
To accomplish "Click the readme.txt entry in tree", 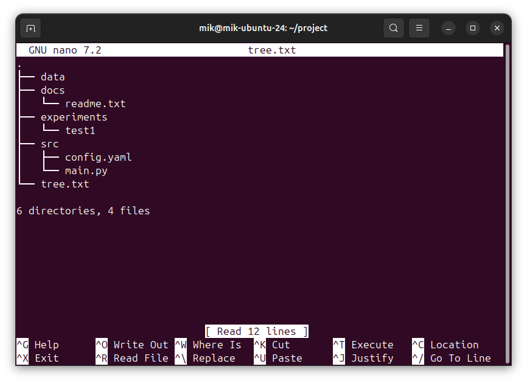I will pyautogui.click(x=95, y=104).
